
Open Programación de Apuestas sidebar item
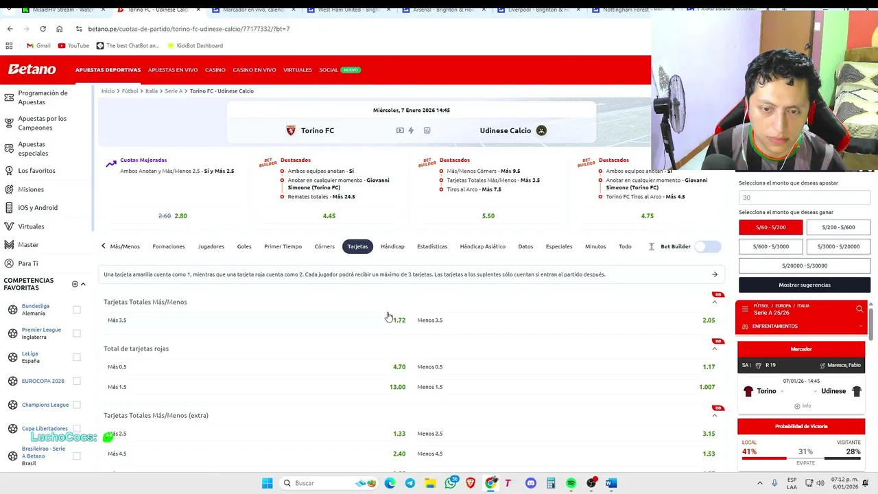click(x=43, y=97)
